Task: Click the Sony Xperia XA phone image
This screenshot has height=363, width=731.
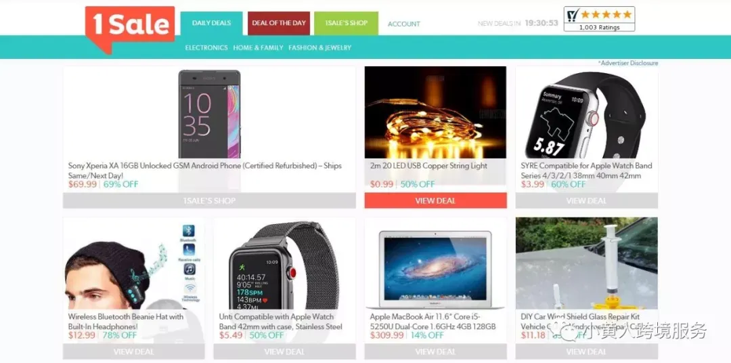Action: click(x=209, y=114)
